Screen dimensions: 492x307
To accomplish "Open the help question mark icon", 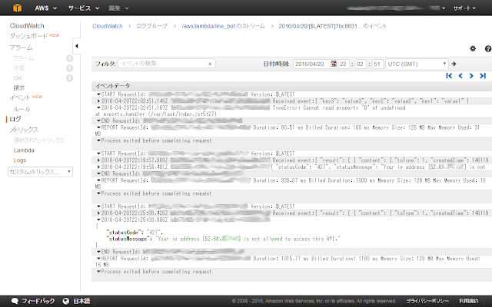I will (488, 48).
